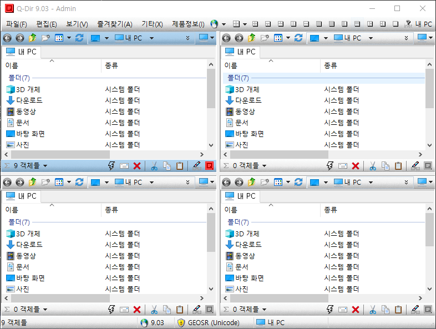Image resolution: width=436 pixels, height=329 pixels.
Task: Open the pane layout grid dropdown arrow
Action: click(245, 24)
